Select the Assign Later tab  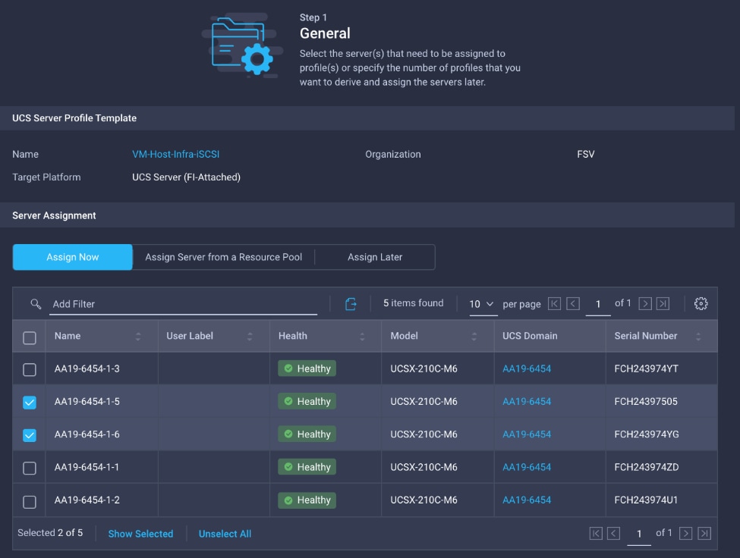click(375, 257)
